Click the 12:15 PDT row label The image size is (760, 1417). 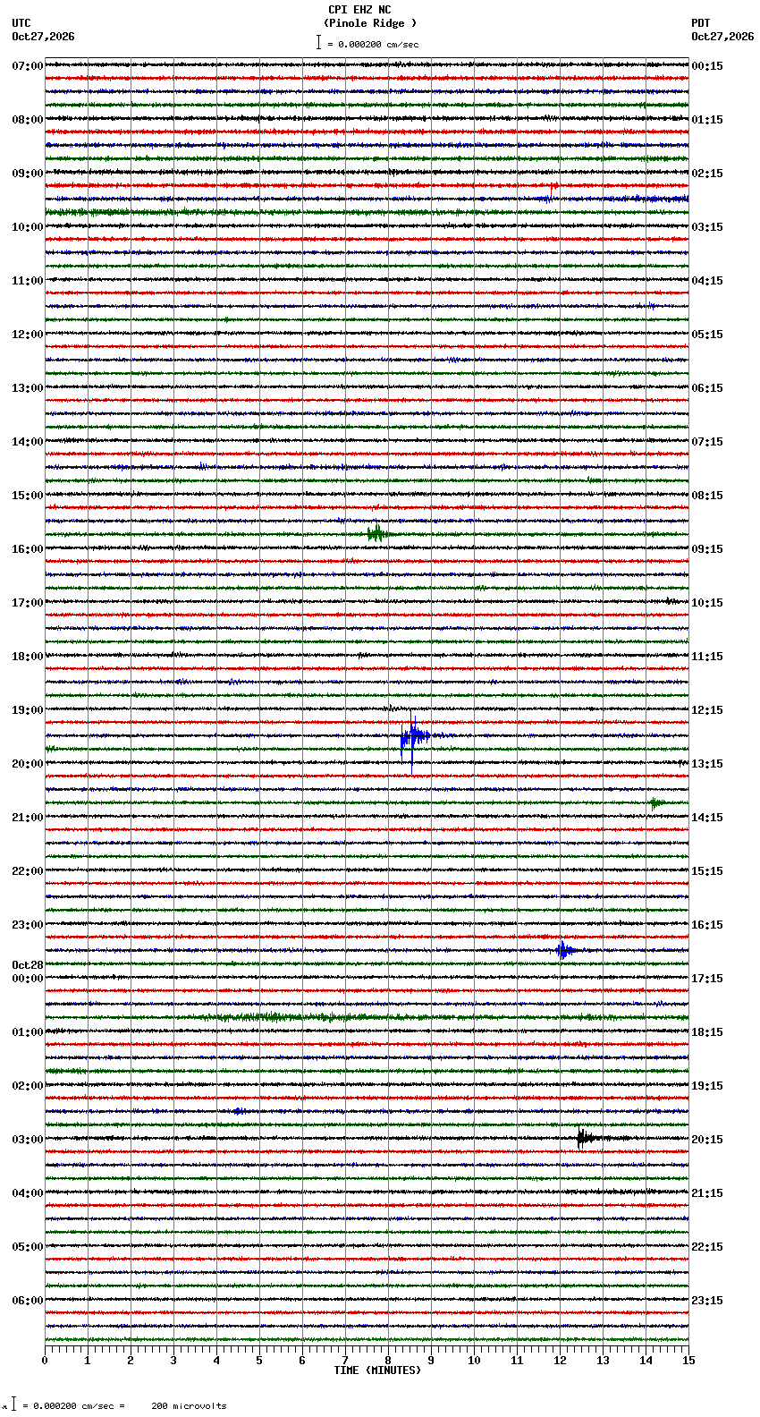707,710
